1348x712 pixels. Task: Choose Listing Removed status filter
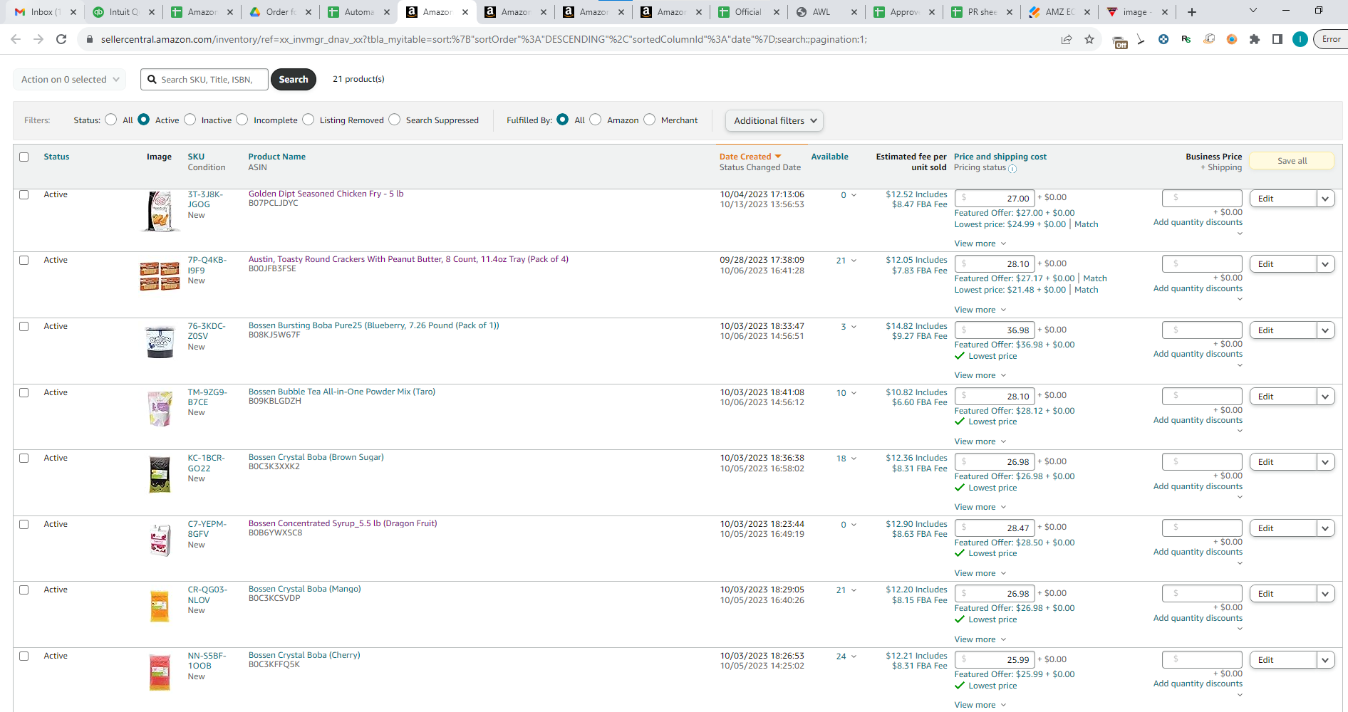click(309, 120)
